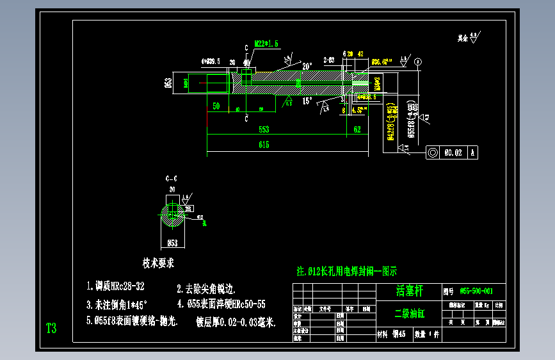Click requirement "1.调质HRc28-32"
This screenshot has width=555, height=360.
point(115,286)
